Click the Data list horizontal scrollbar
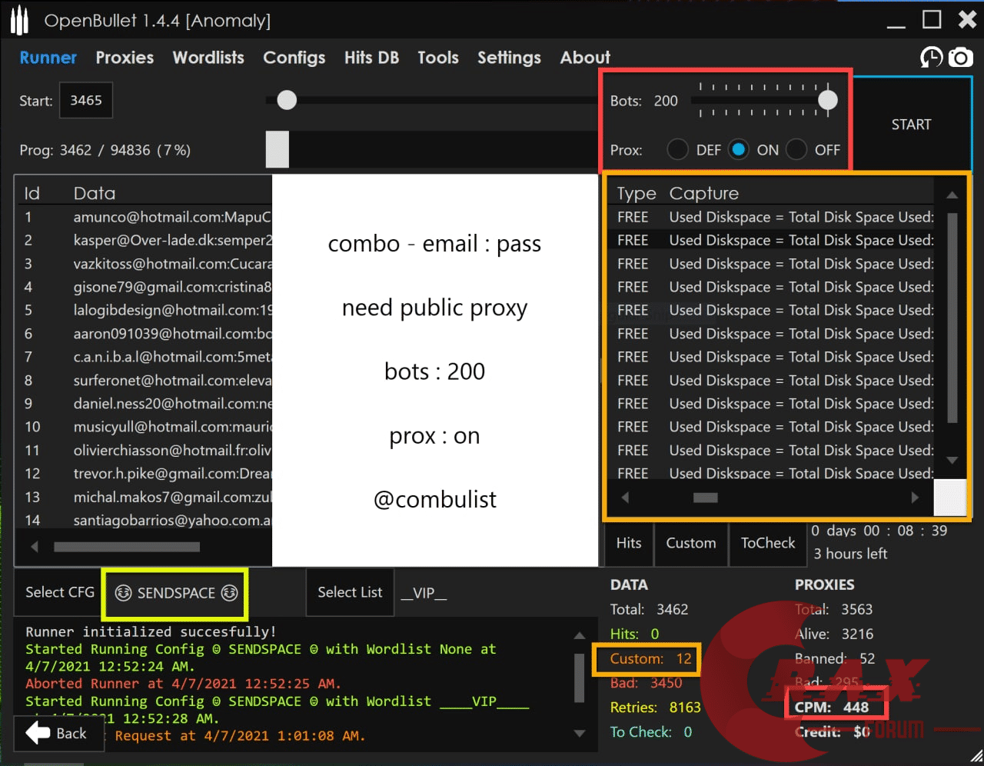This screenshot has width=984, height=766. coord(127,547)
